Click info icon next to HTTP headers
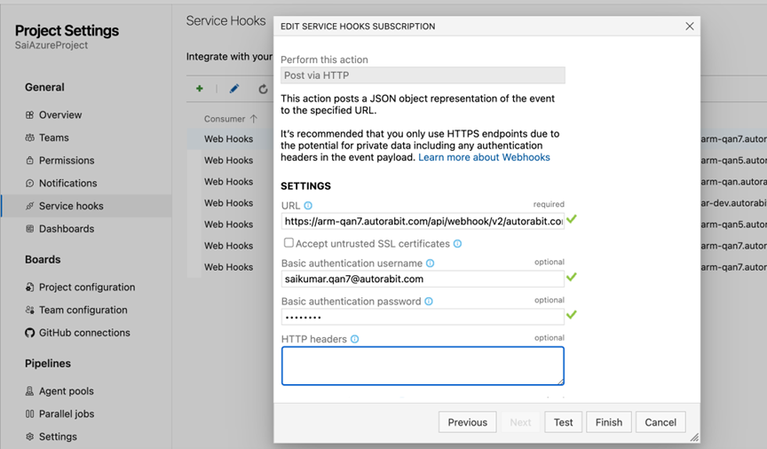 tap(354, 339)
